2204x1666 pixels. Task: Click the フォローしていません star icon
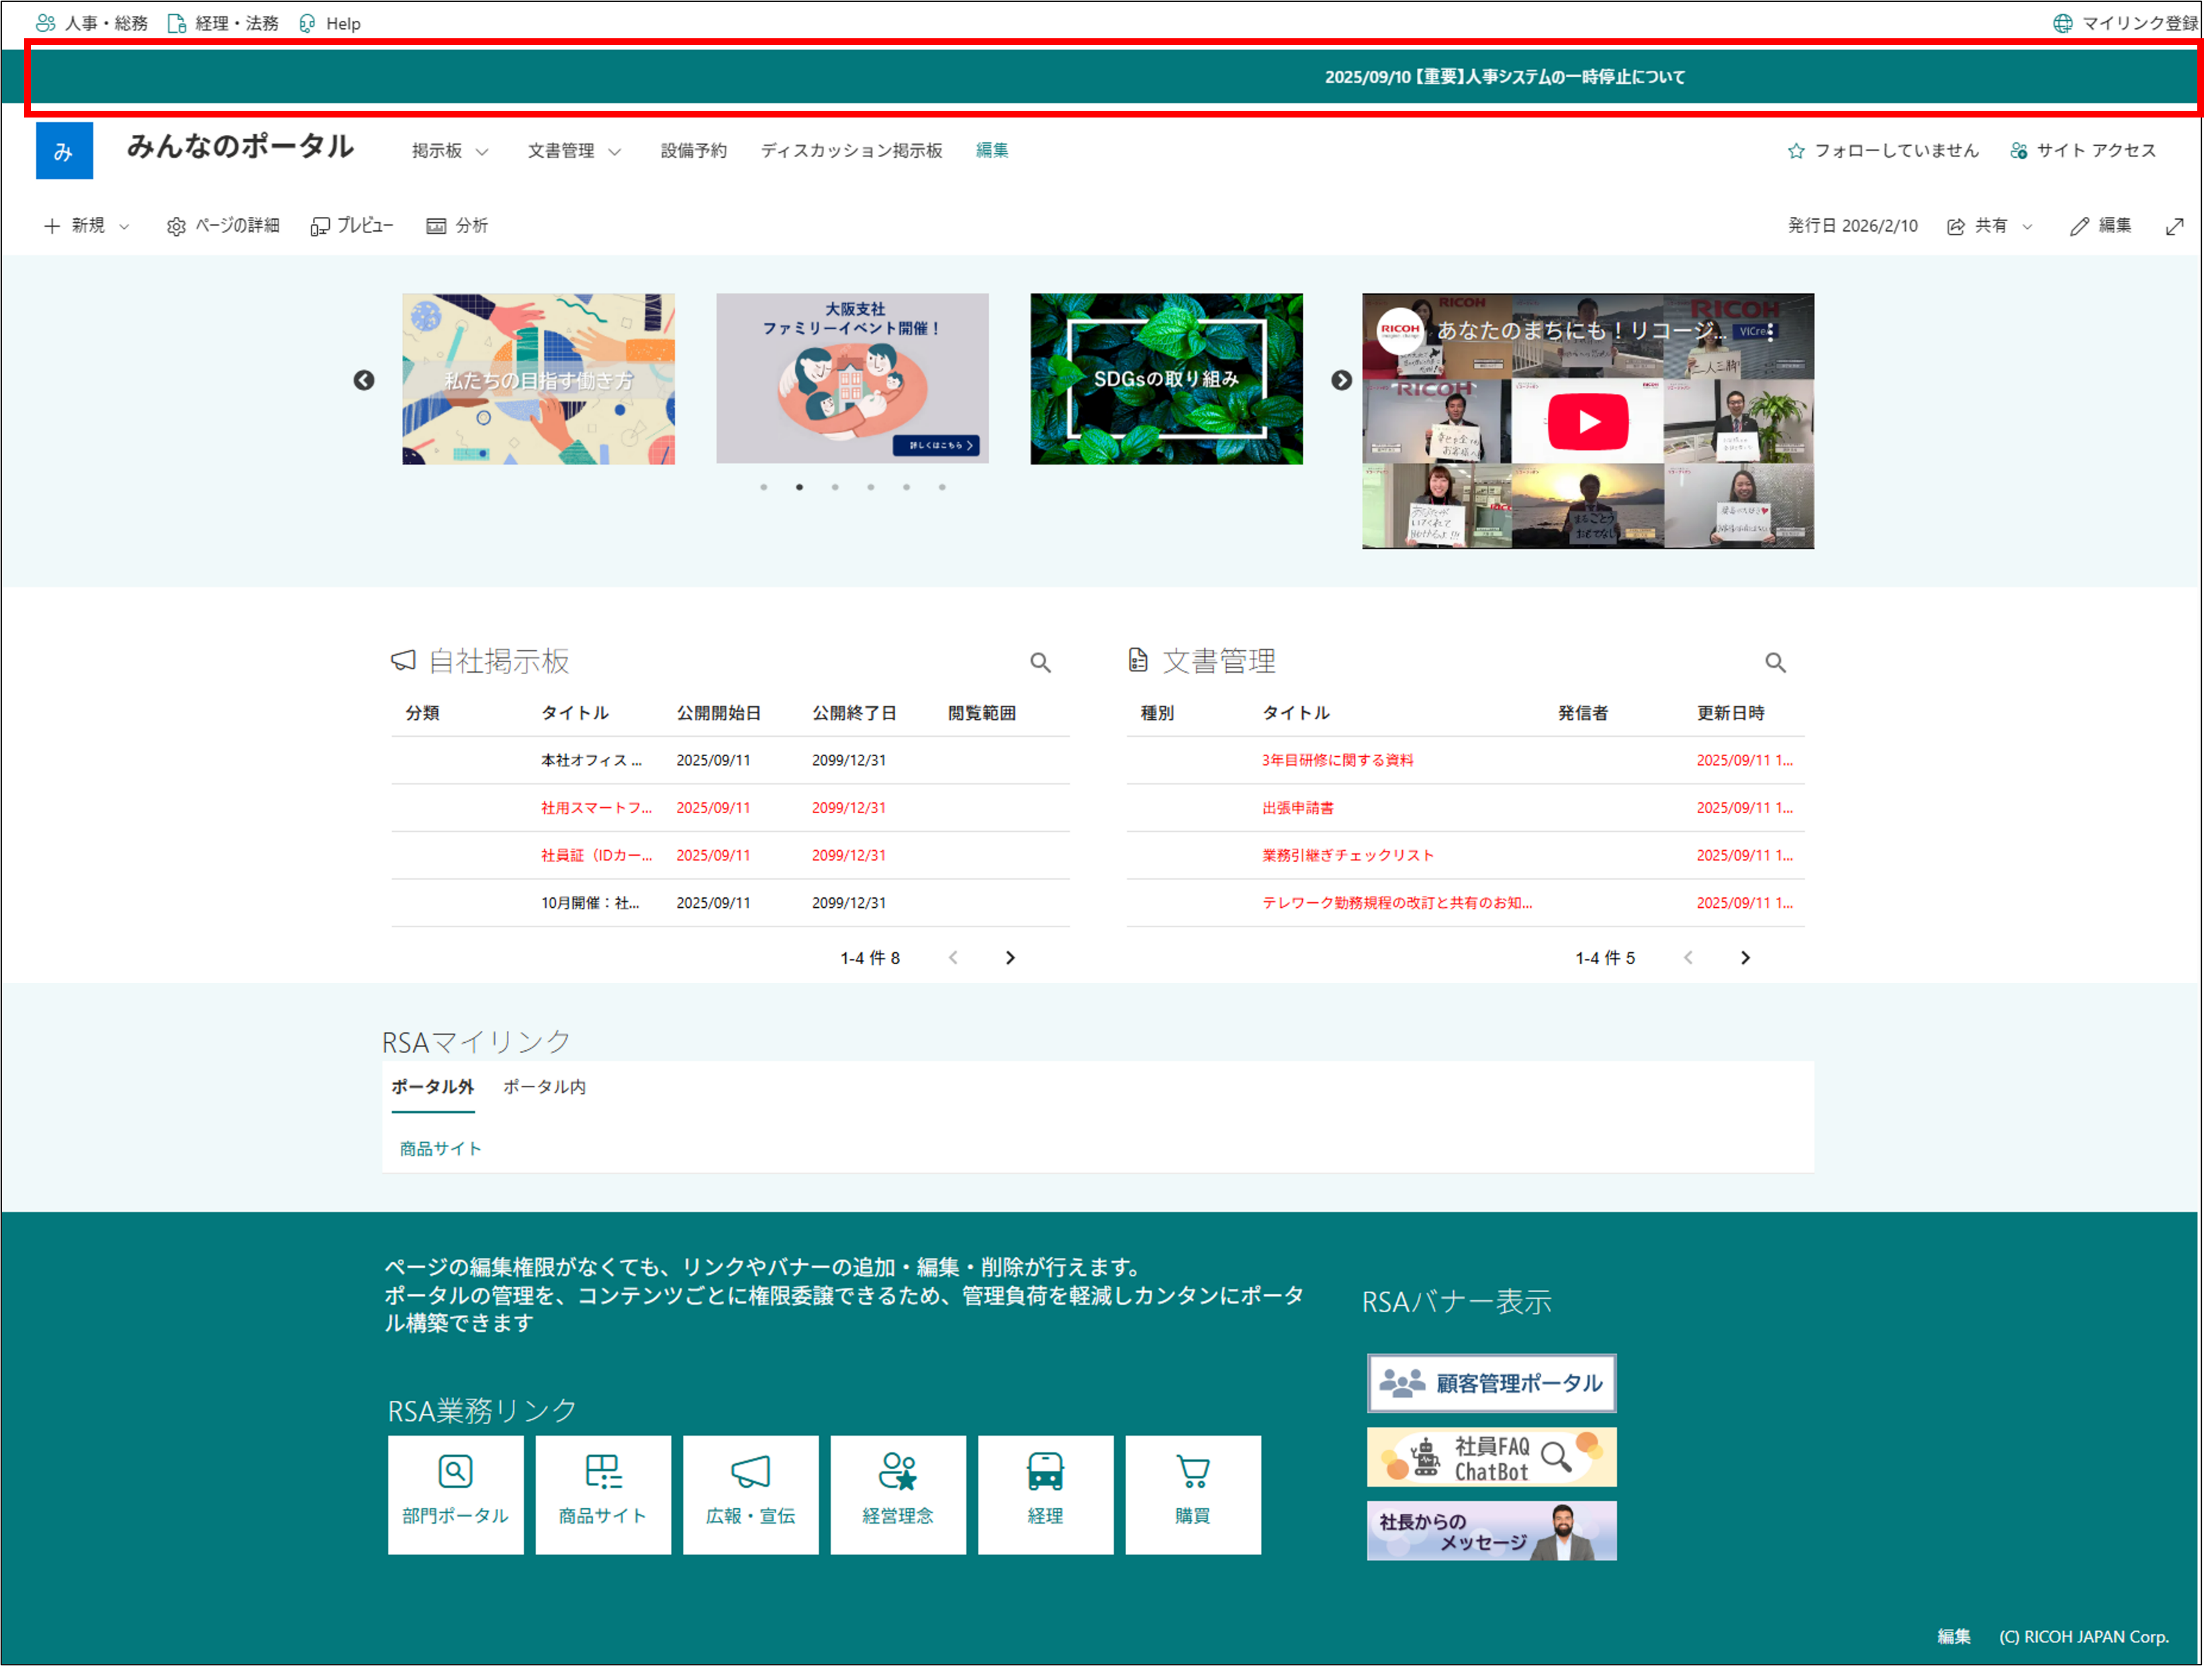pyautogui.click(x=1796, y=150)
